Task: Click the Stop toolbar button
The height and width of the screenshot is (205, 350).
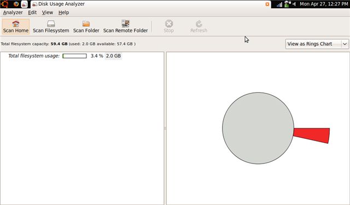Action: coord(169,27)
